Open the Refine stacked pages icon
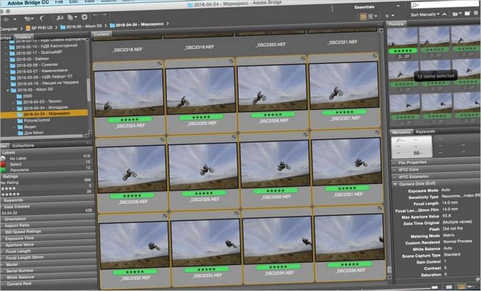Screen dimensions: 481x291 (71, 17)
